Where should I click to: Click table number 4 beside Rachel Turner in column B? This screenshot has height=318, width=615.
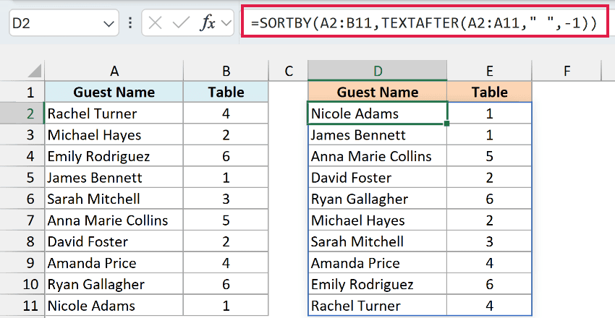pyautogui.click(x=226, y=113)
